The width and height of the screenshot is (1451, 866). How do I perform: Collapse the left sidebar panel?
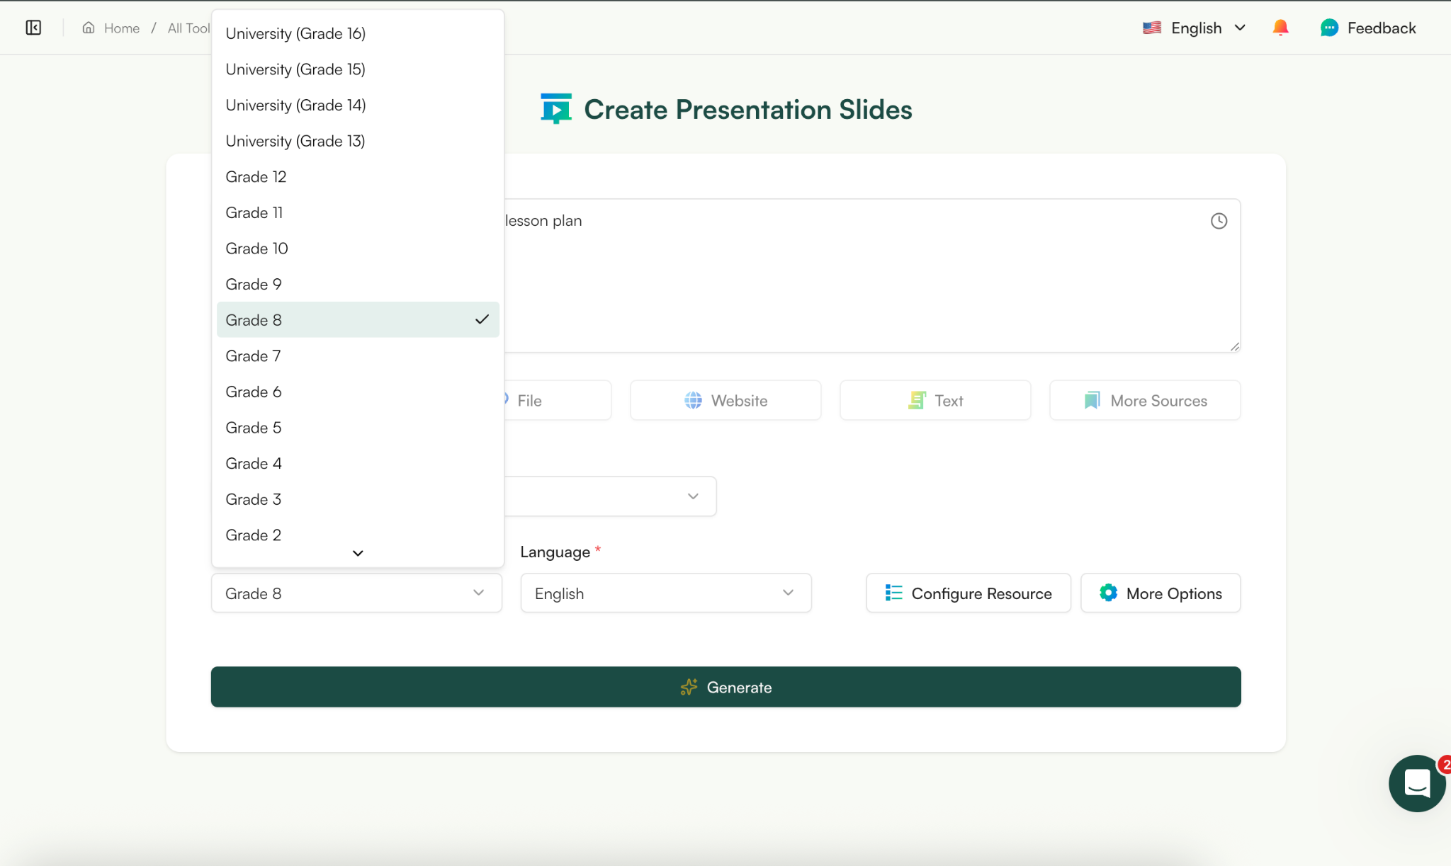point(33,28)
